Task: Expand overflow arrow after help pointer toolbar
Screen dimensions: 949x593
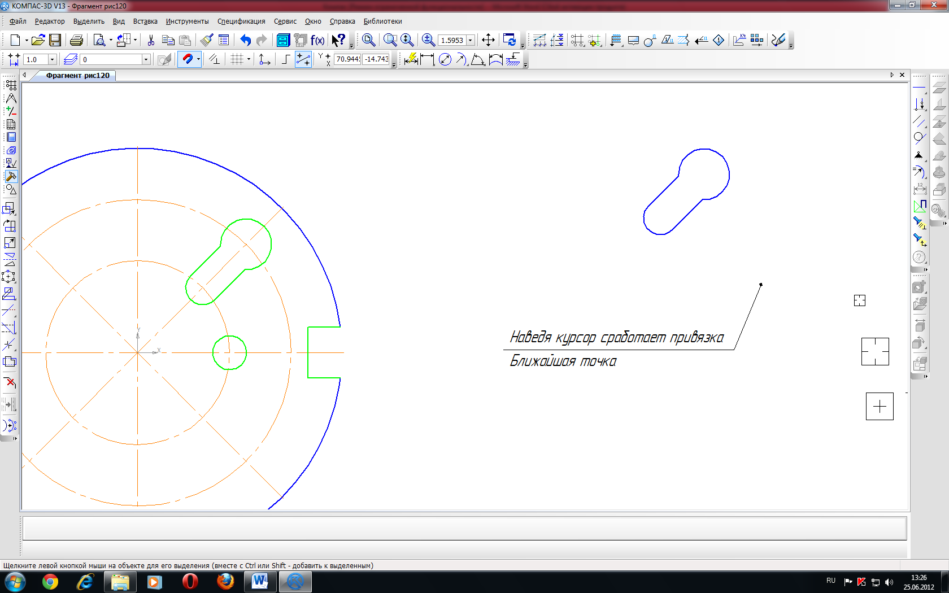Action: point(351,45)
